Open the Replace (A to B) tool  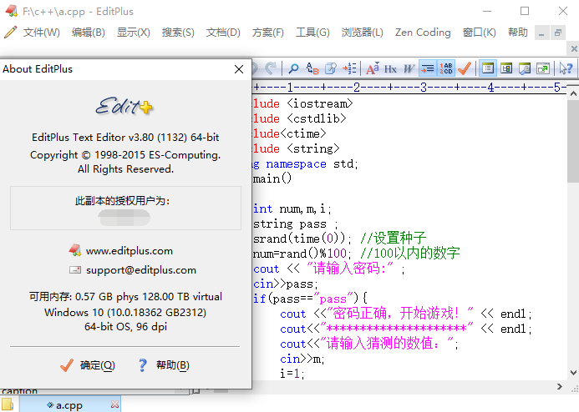(312, 68)
